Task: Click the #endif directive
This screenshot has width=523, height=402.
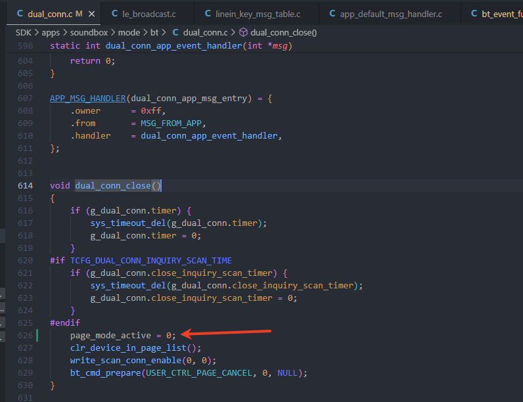Action: pos(65,323)
